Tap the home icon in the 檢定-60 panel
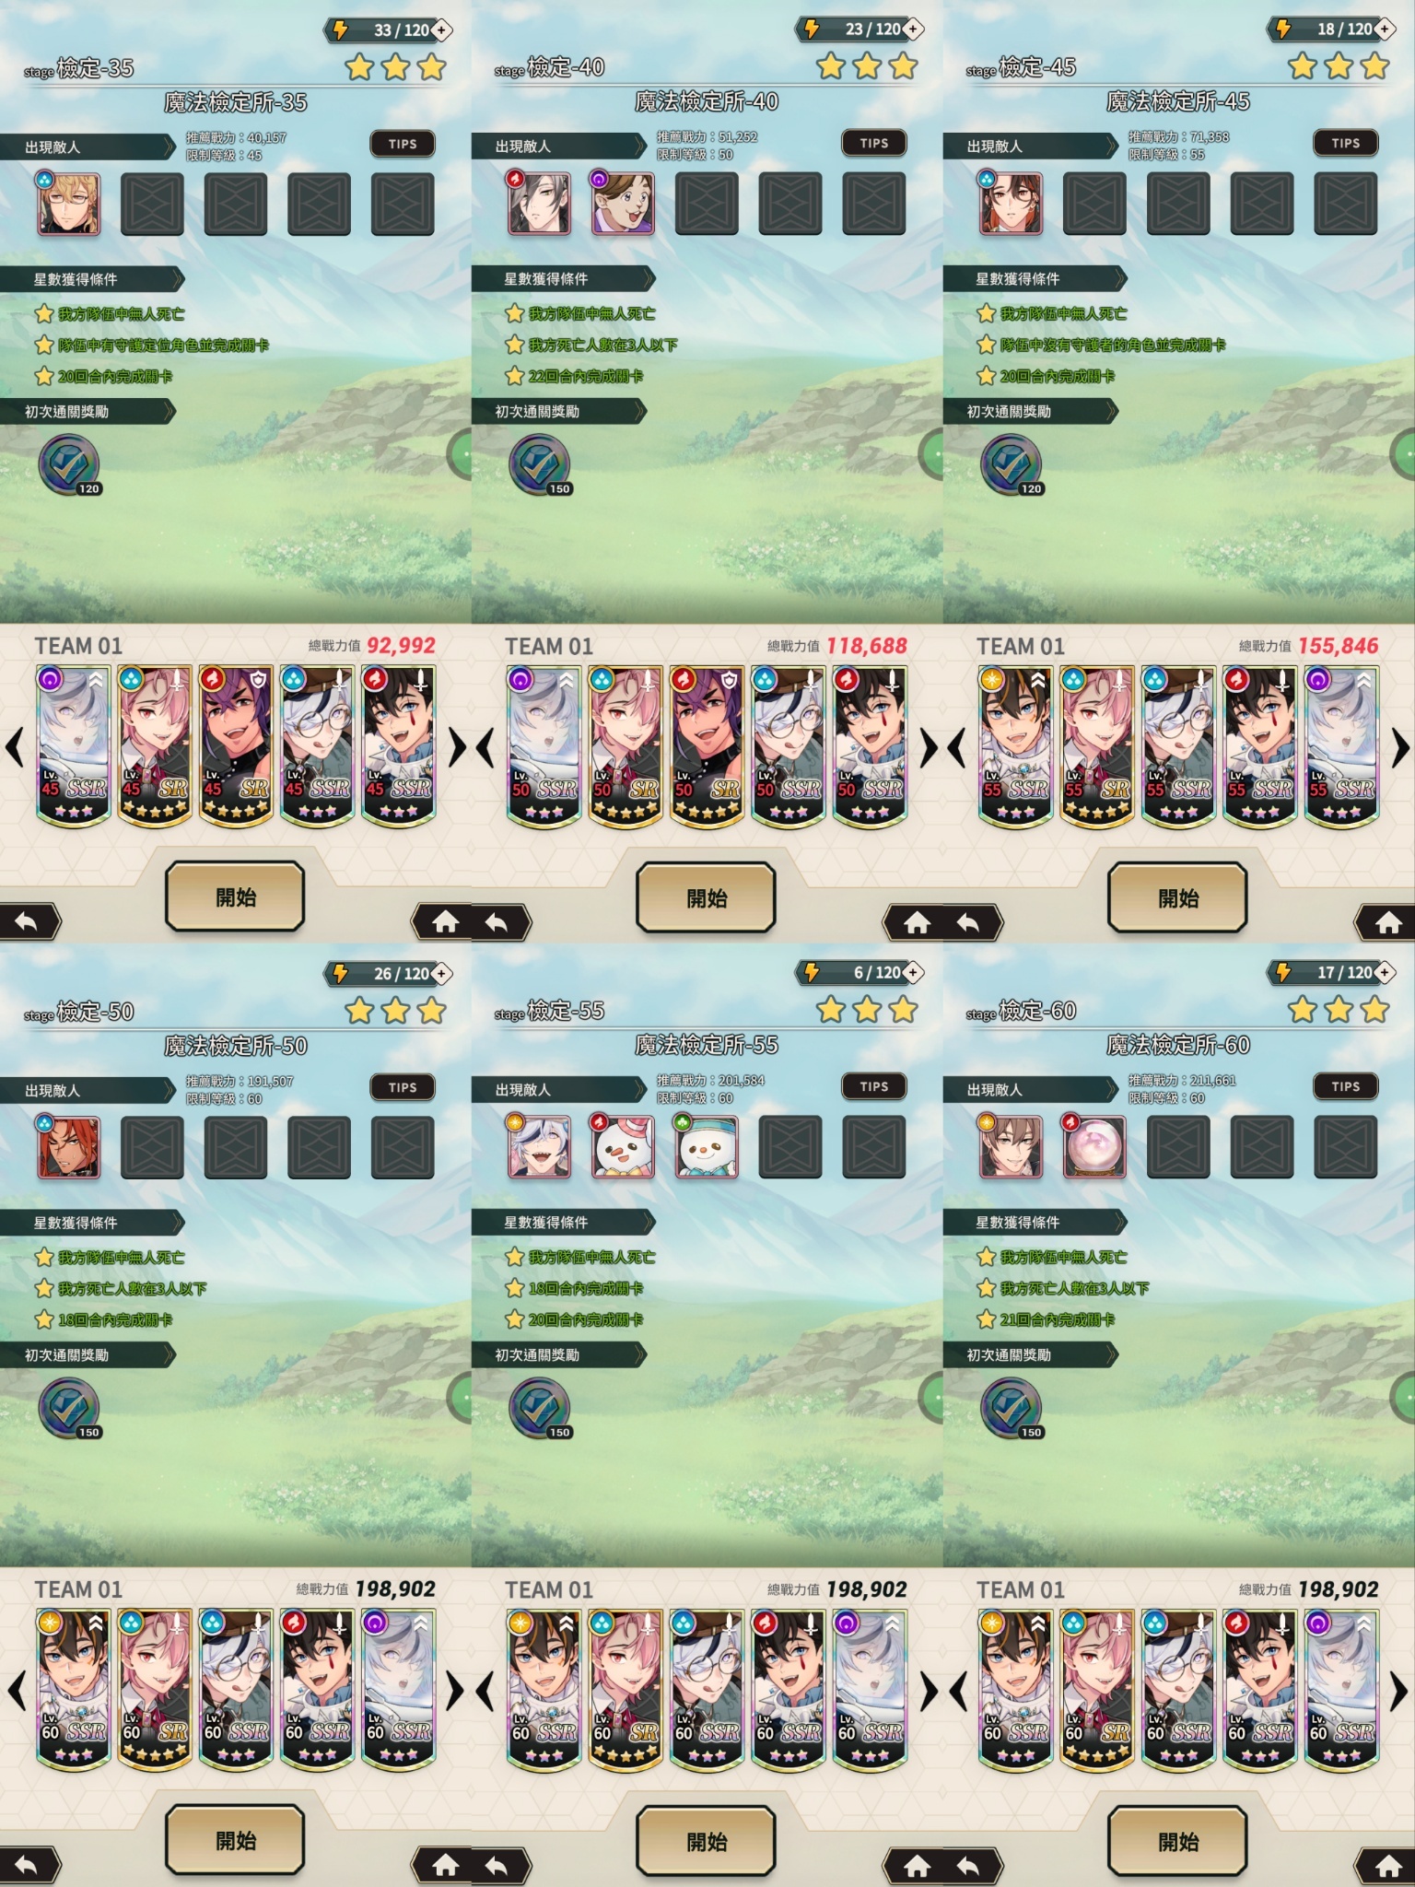The image size is (1415, 1887). (1388, 1865)
